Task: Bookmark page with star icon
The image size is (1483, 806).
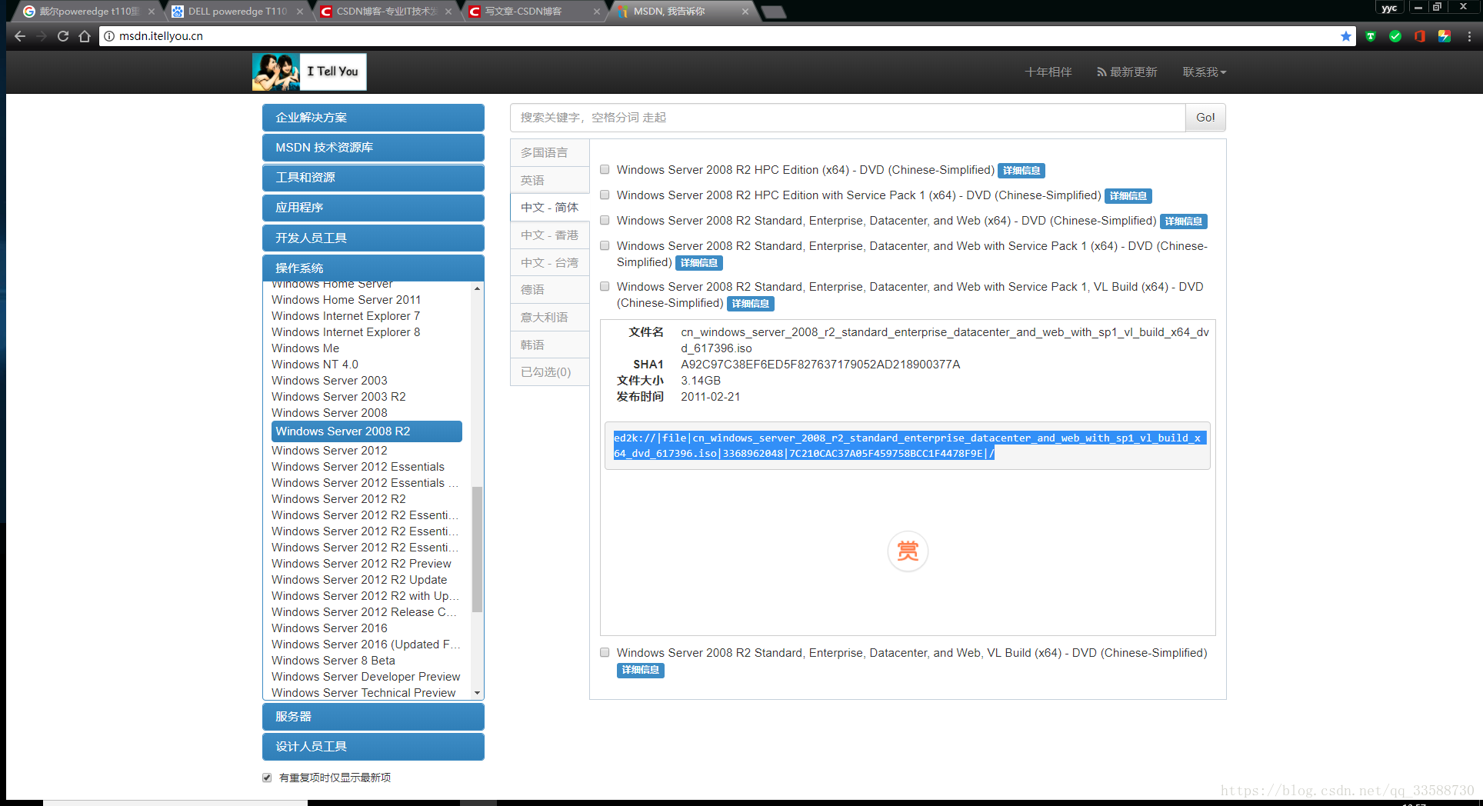Action: click(x=1345, y=36)
